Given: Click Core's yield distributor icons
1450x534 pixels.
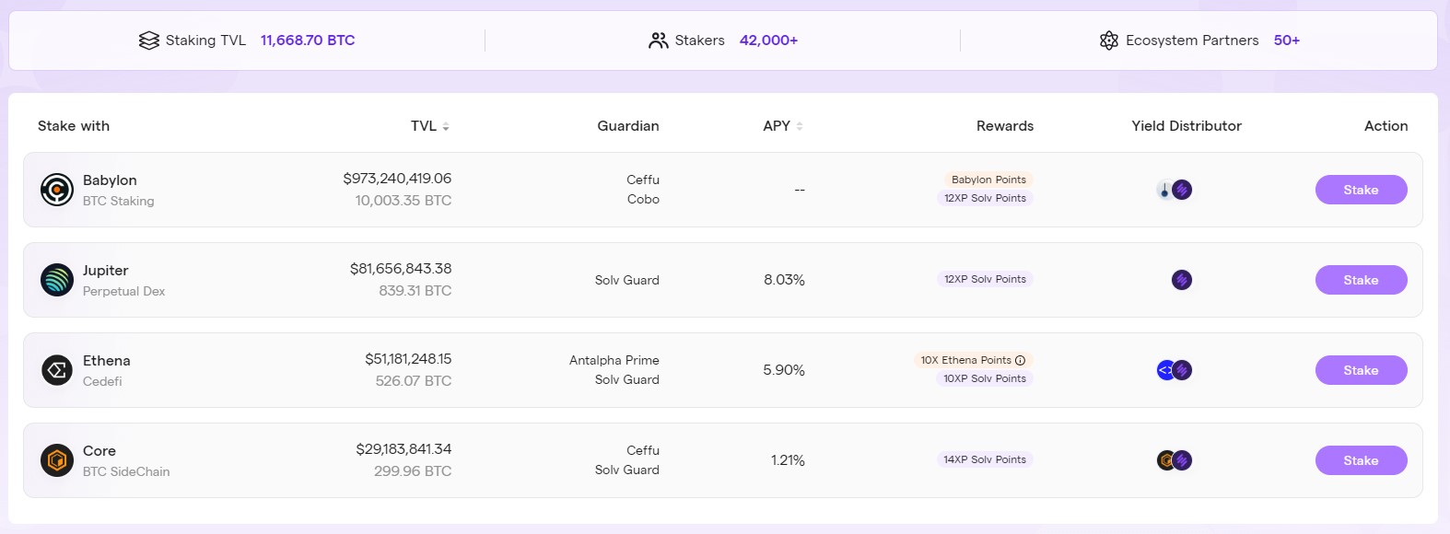Looking at the screenshot, I should point(1175,460).
